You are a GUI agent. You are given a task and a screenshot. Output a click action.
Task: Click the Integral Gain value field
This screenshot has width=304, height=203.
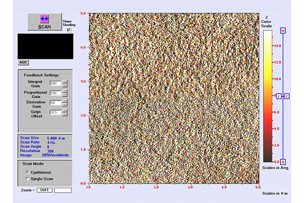[55, 83]
